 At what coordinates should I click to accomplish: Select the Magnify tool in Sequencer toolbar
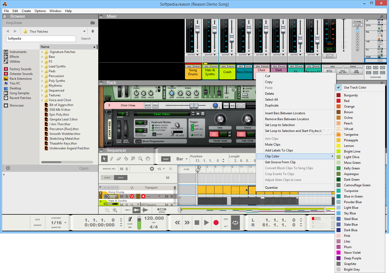tap(141, 159)
